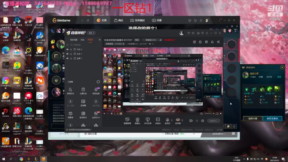Click the share icon in stream header
This screenshot has height=162, width=288.
point(218,42)
